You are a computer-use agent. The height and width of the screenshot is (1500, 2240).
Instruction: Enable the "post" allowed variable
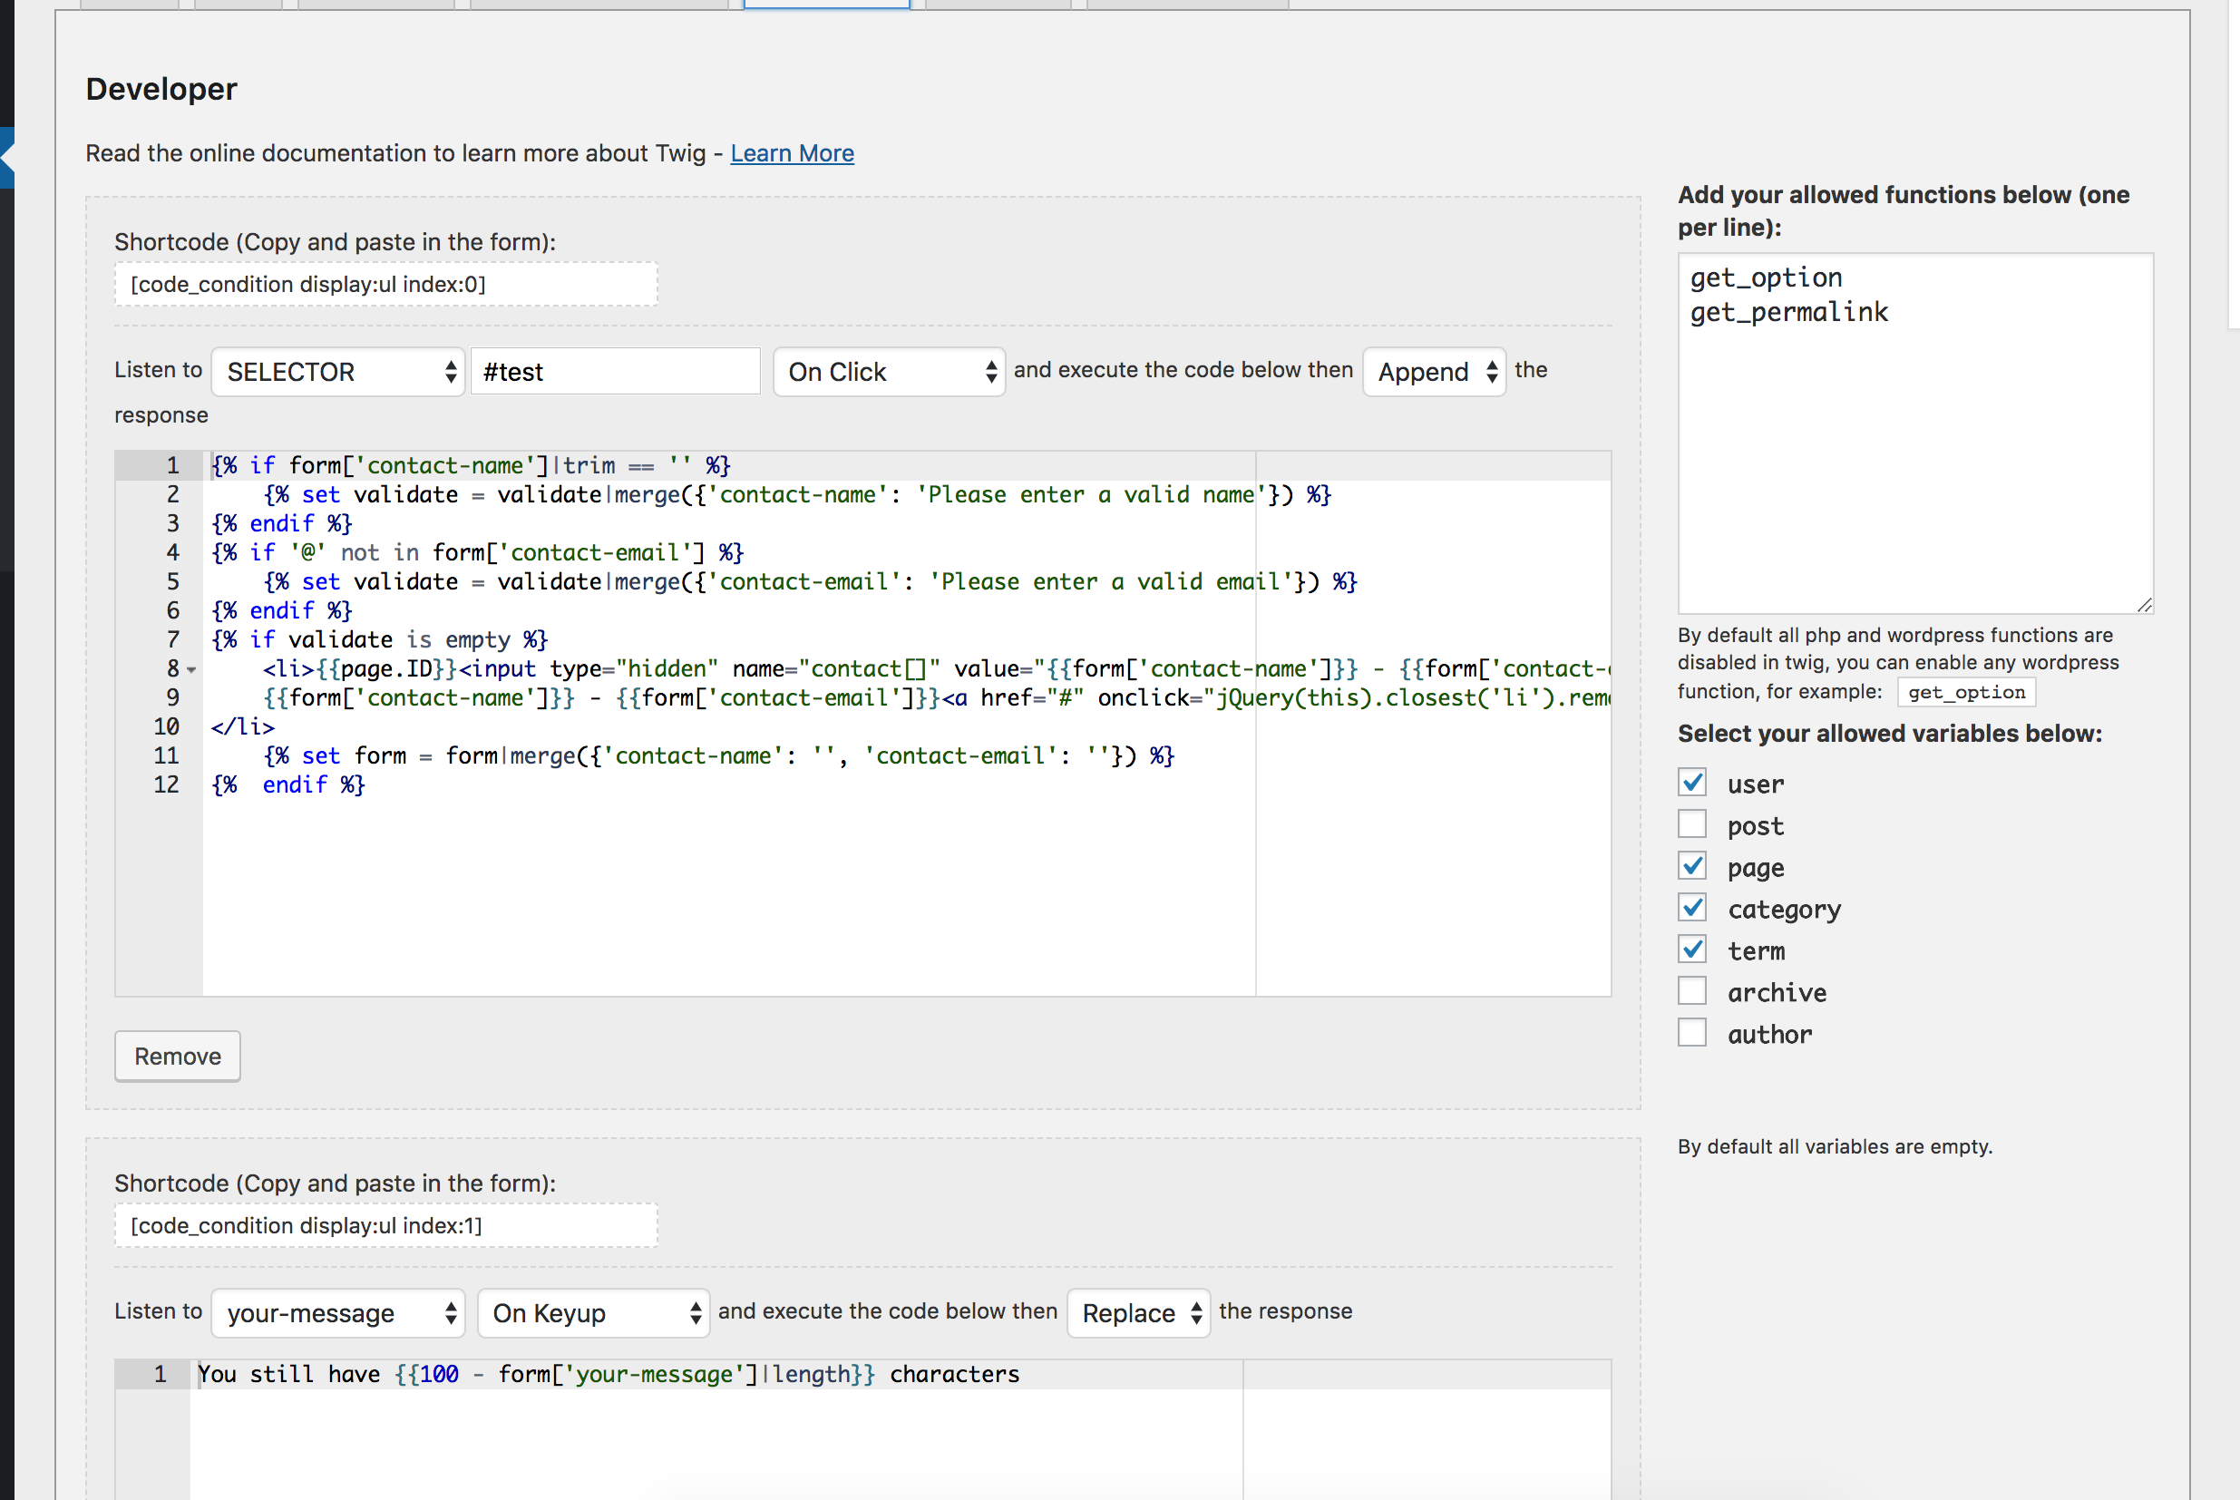(x=1692, y=823)
